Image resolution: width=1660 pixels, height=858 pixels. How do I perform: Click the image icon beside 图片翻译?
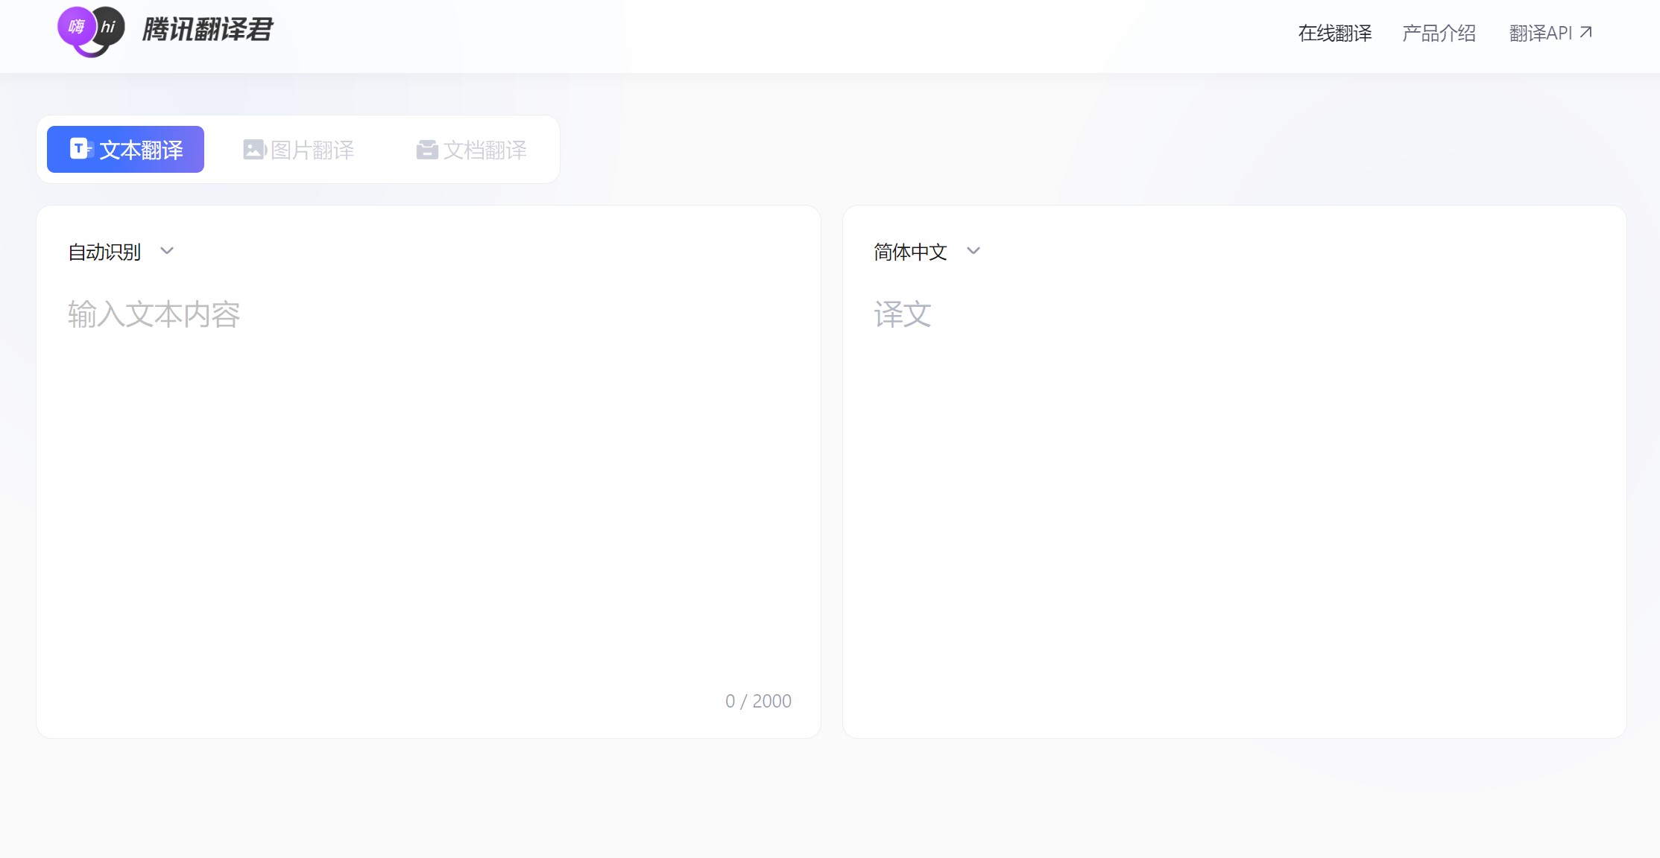coord(253,148)
